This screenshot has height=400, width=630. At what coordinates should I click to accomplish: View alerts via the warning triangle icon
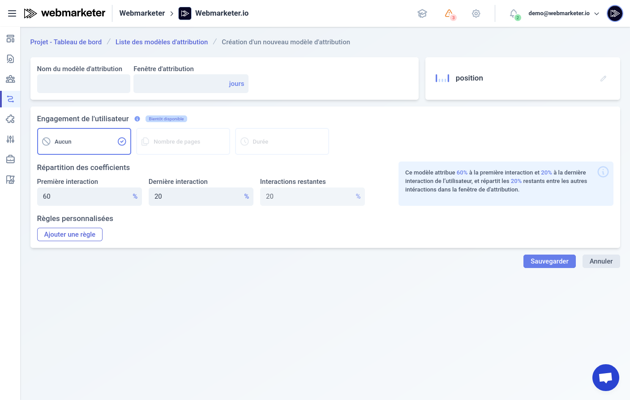click(x=449, y=13)
